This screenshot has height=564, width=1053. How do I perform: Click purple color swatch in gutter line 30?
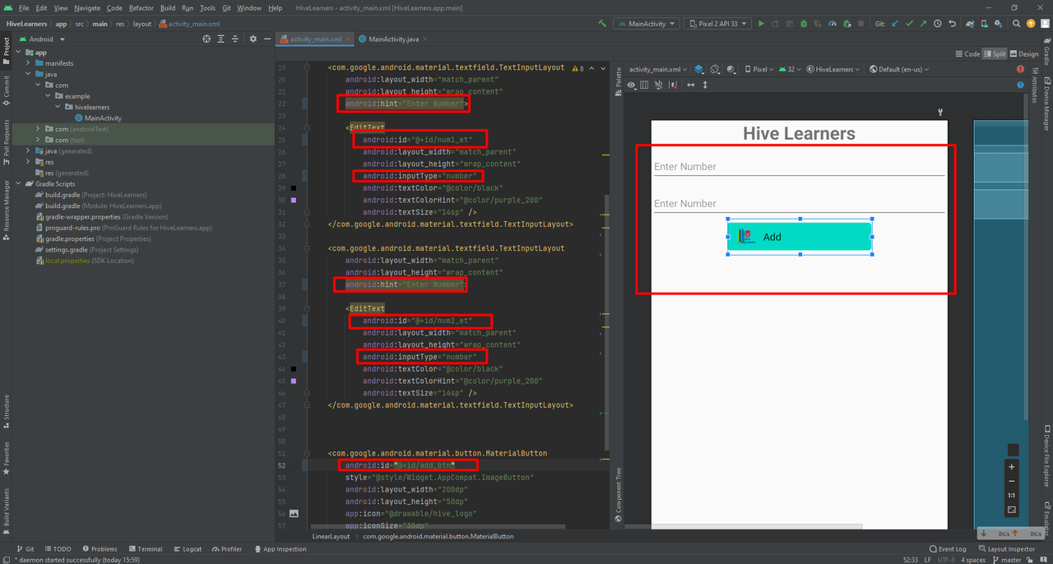294,200
